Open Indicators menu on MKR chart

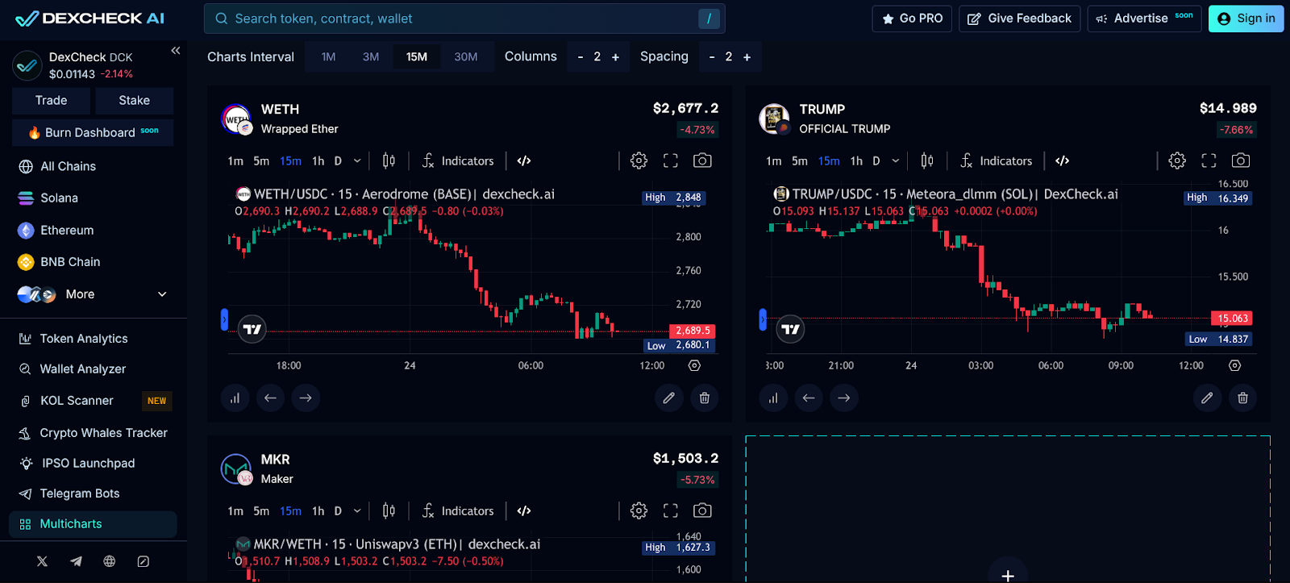(x=458, y=510)
